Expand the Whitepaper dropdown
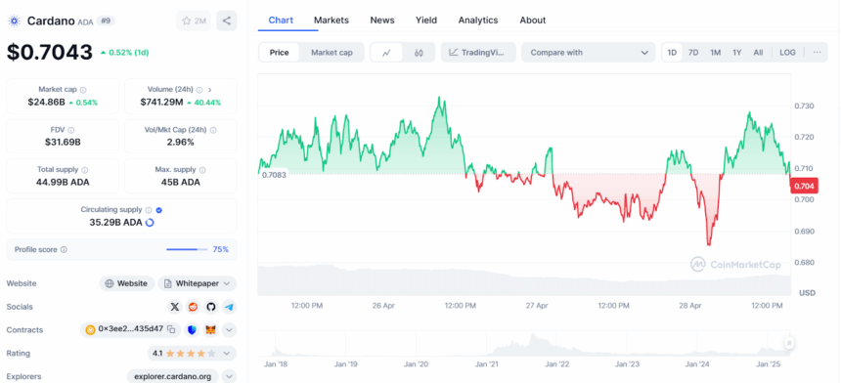Screen dimensions: 841x383 tap(198, 283)
